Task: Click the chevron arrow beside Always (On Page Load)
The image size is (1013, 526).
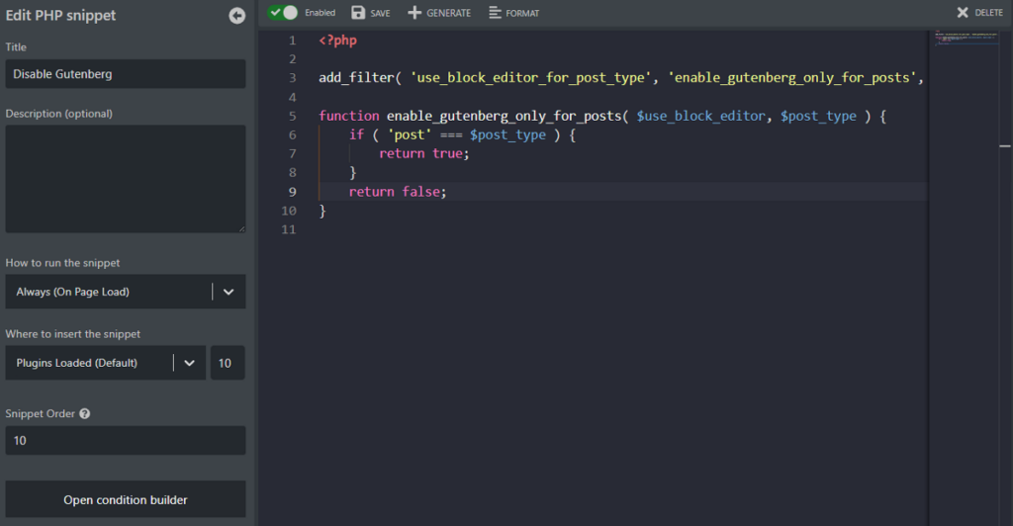Action: pyautogui.click(x=229, y=292)
